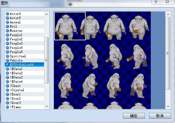Select People1 from the list
Screen dimensions: 175x123
[x=24, y=35]
